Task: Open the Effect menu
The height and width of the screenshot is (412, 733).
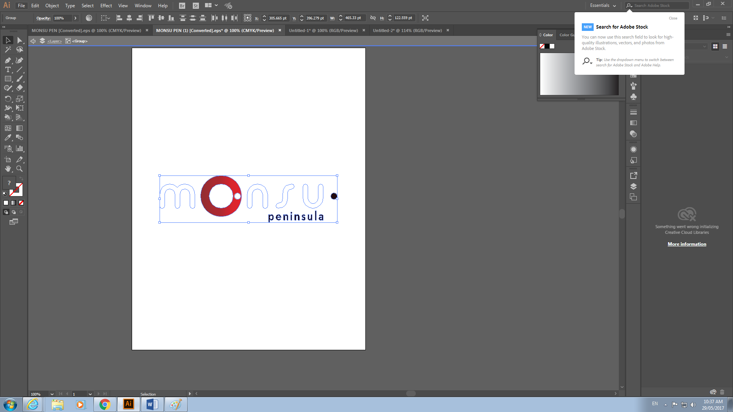Action: [106, 5]
